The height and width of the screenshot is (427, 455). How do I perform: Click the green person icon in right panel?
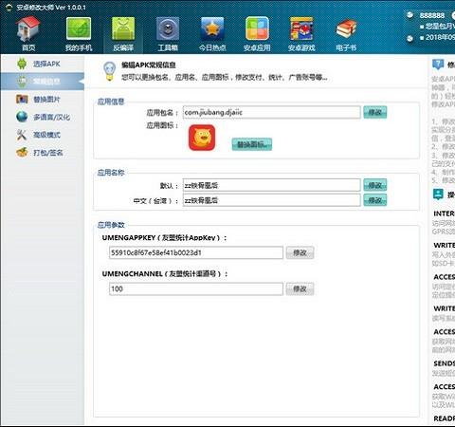pos(438,195)
